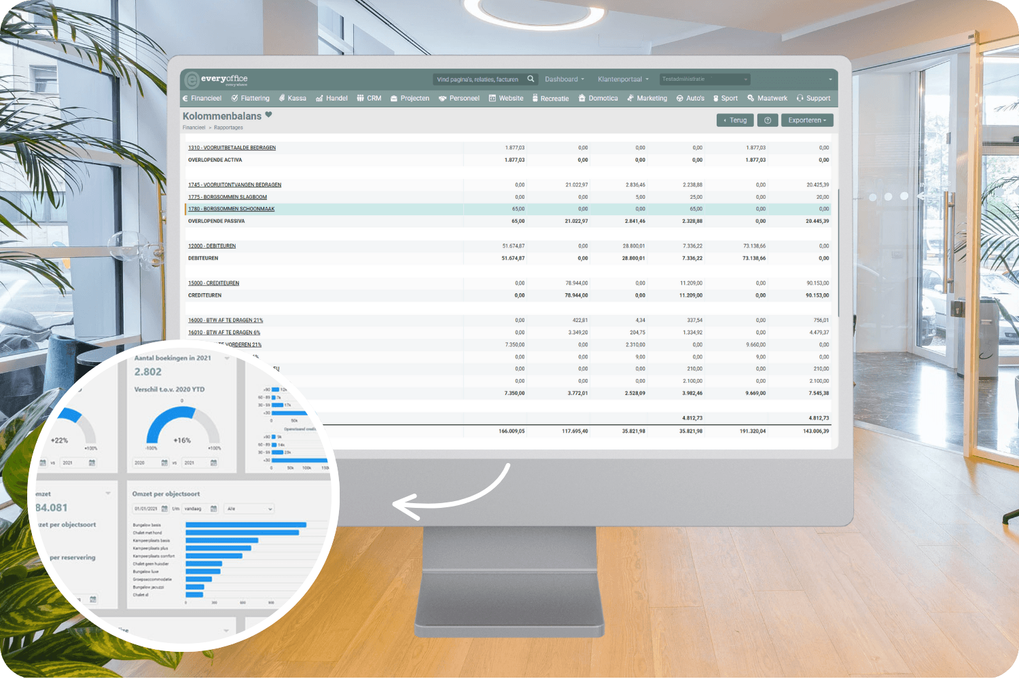Open the Alle filter dropdown

[249, 509]
